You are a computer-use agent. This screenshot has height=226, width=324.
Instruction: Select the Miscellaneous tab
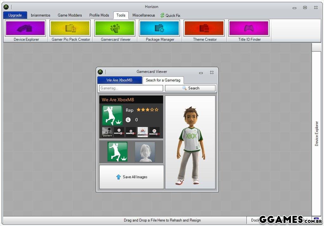point(144,15)
